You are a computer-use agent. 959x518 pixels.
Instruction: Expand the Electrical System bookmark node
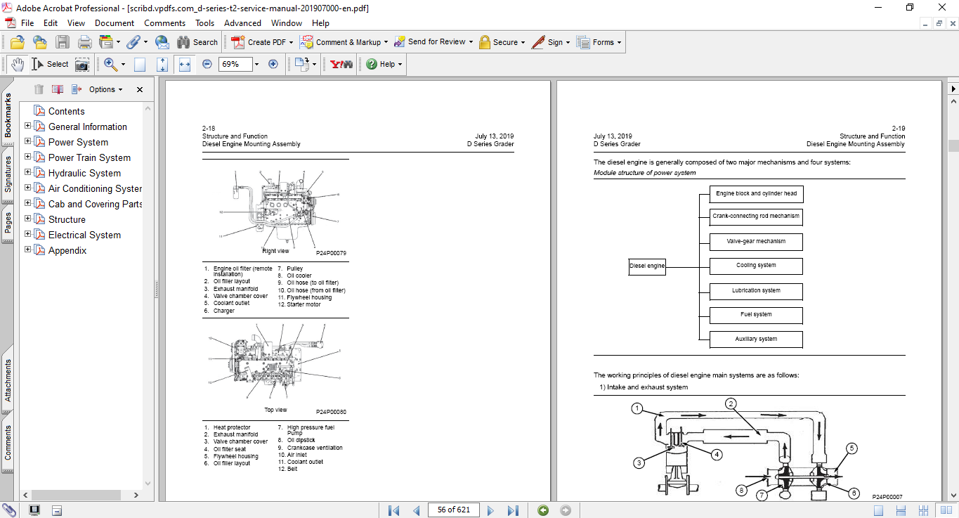[28, 235]
